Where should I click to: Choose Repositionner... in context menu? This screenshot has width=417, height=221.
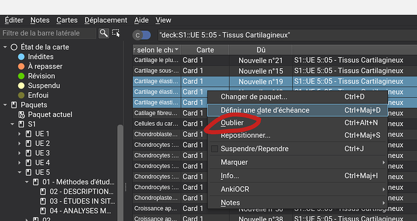(x=297, y=135)
